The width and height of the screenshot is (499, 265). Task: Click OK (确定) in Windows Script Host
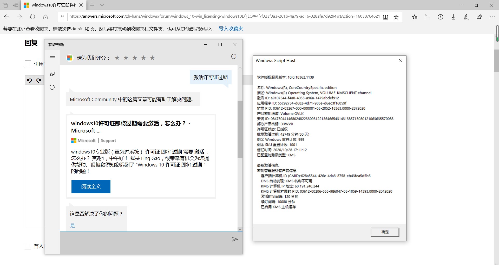[385, 232]
